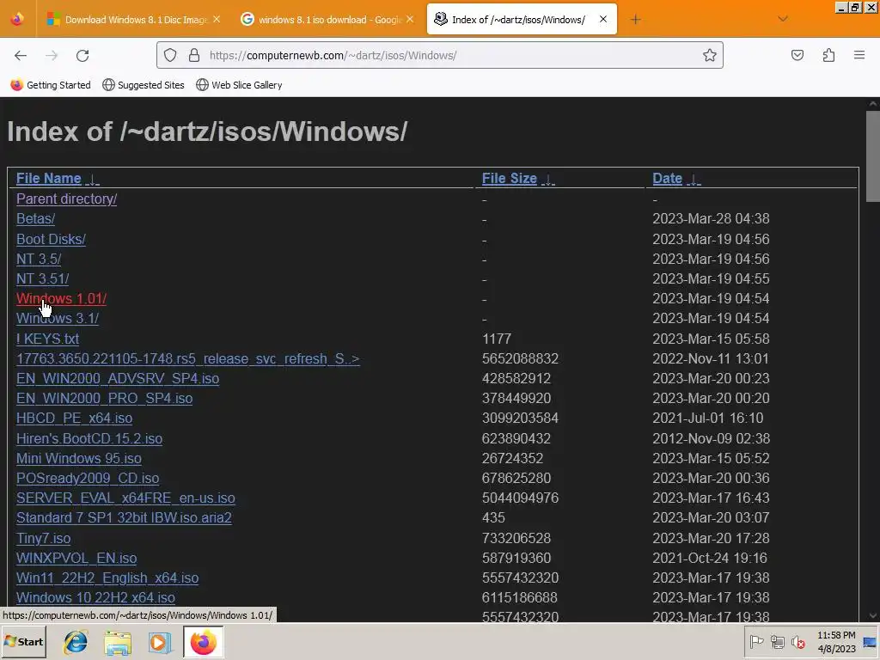View site security padlock info
Image resolution: width=880 pixels, height=660 pixels.
coord(194,55)
